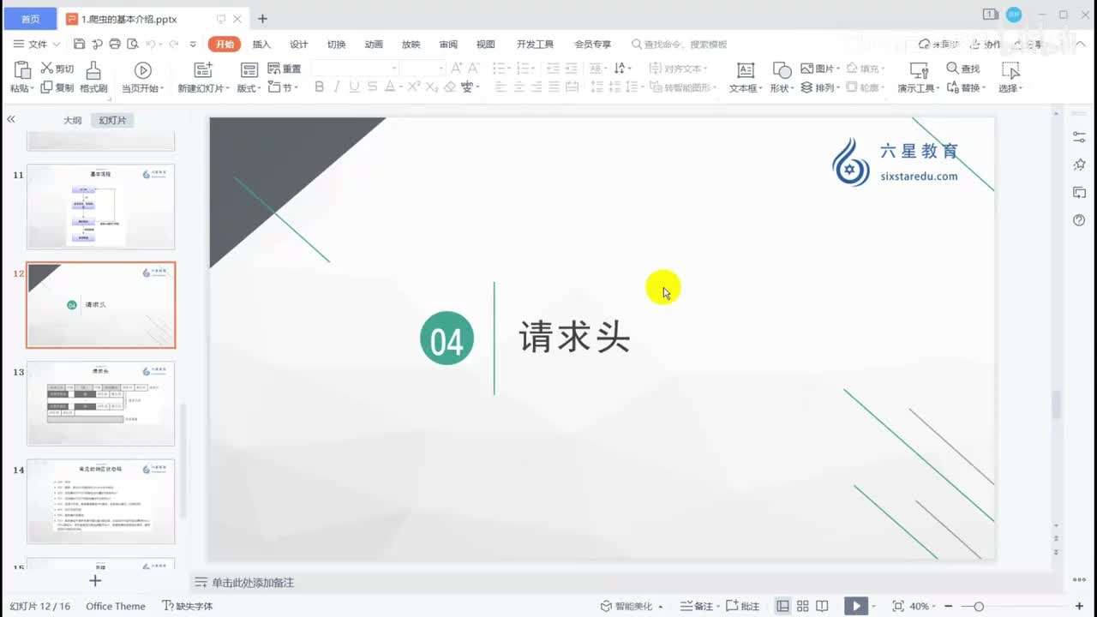Click 'Click to add notes' (单击此处添加备注) area
Screen dimensions: 1097x617
pos(253,583)
